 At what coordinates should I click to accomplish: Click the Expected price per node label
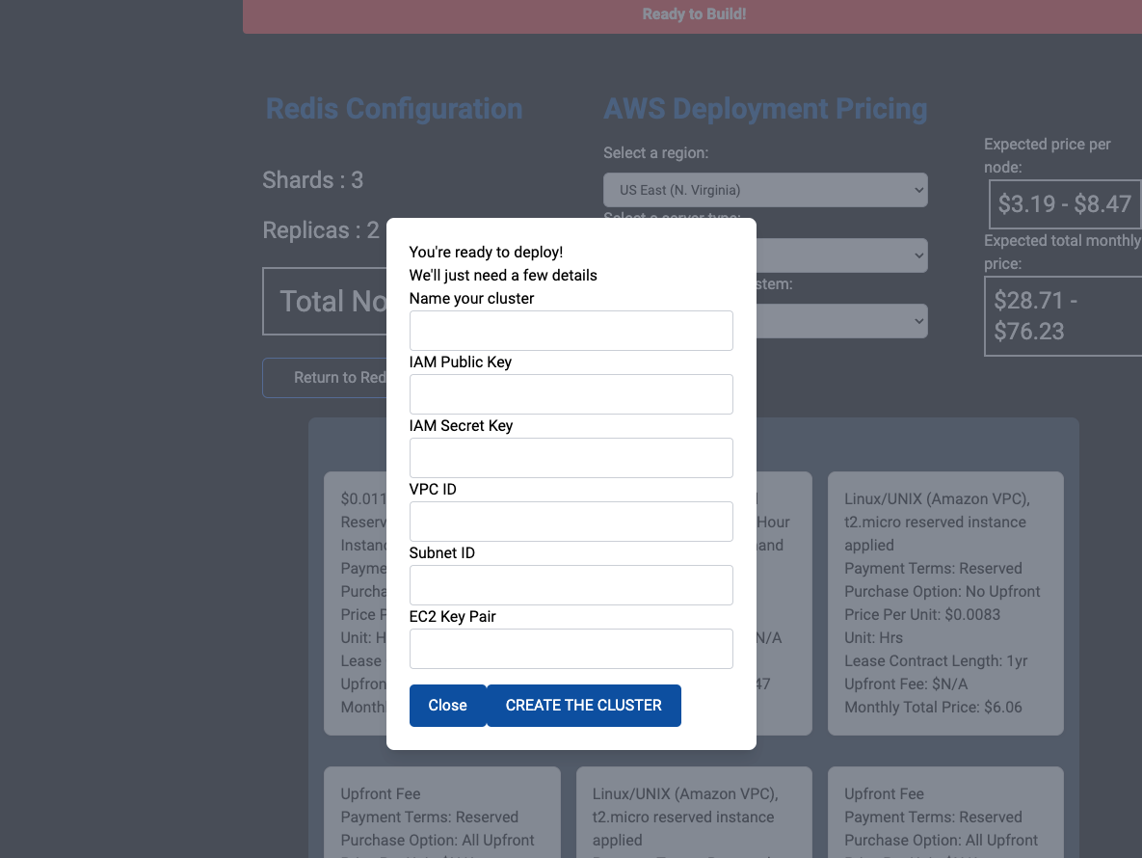pos(1048,156)
